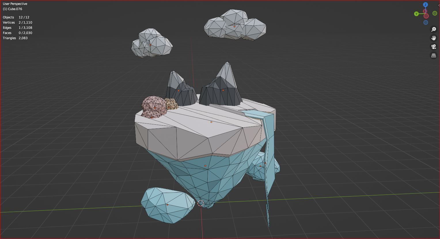Click the 'Faces 0 / 2,030' statistic
Viewport: 440px width, 239px height.
pos(18,33)
